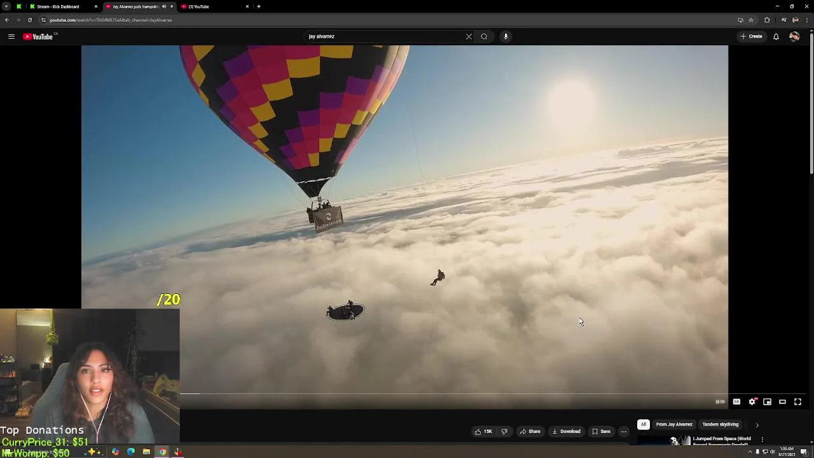Mute the Jay Alvarez tab audio icon
Image resolution: width=814 pixels, height=458 pixels.
(164, 6)
